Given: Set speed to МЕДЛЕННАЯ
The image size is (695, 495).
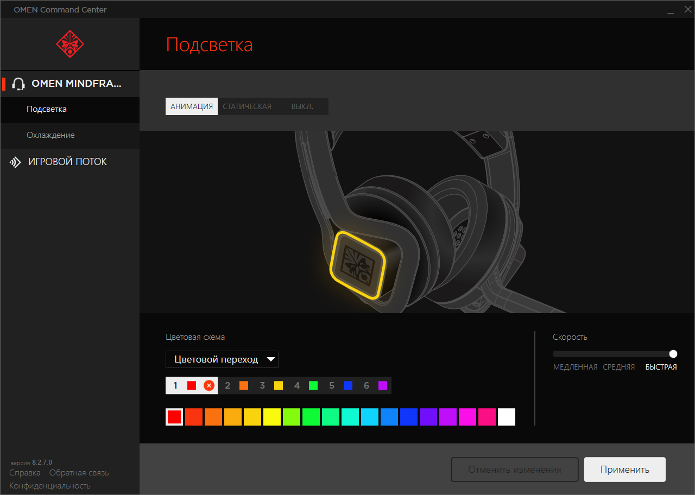Looking at the screenshot, I should [x=576, y=367].
